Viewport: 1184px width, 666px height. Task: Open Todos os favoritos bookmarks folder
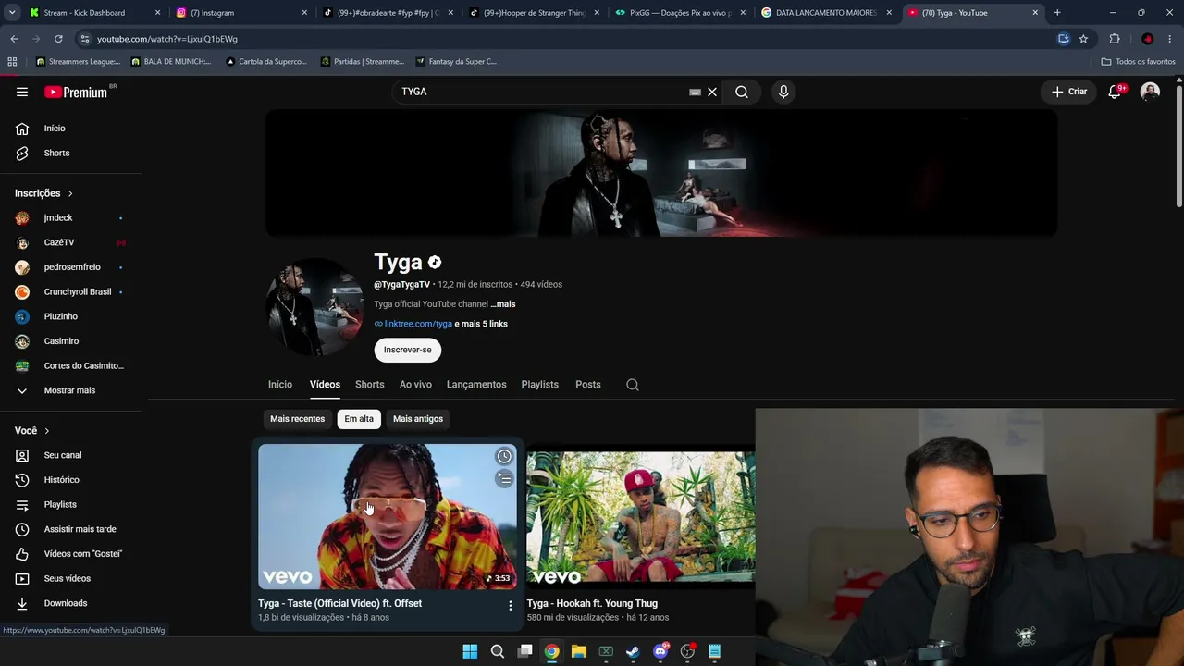1138,62
